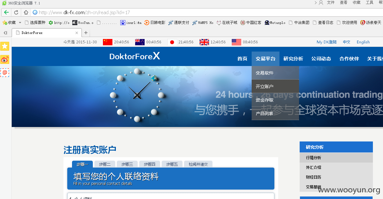Switch to the 步骤五 tab

pyautogui.click(x=172, y=164)
